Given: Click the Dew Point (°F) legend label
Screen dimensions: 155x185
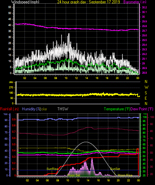Looking at the screenshot, I should 142,109.
